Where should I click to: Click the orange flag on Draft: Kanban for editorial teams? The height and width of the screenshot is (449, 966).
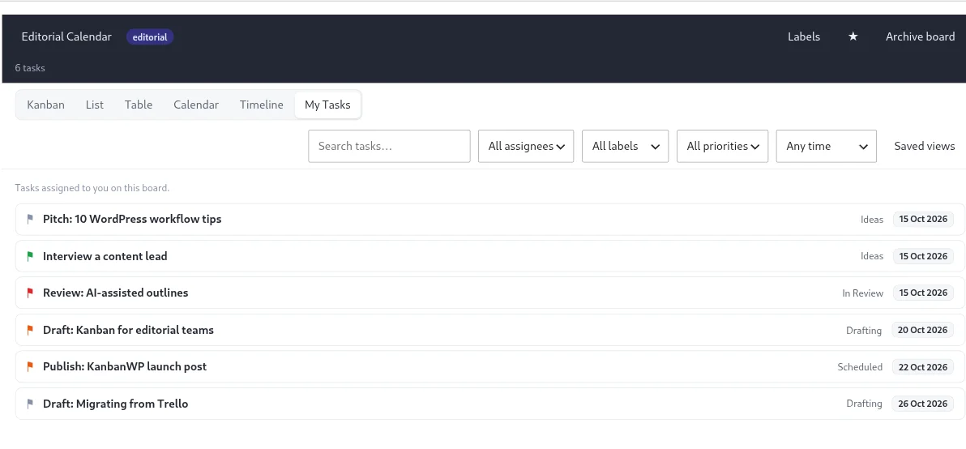[29, 330]
